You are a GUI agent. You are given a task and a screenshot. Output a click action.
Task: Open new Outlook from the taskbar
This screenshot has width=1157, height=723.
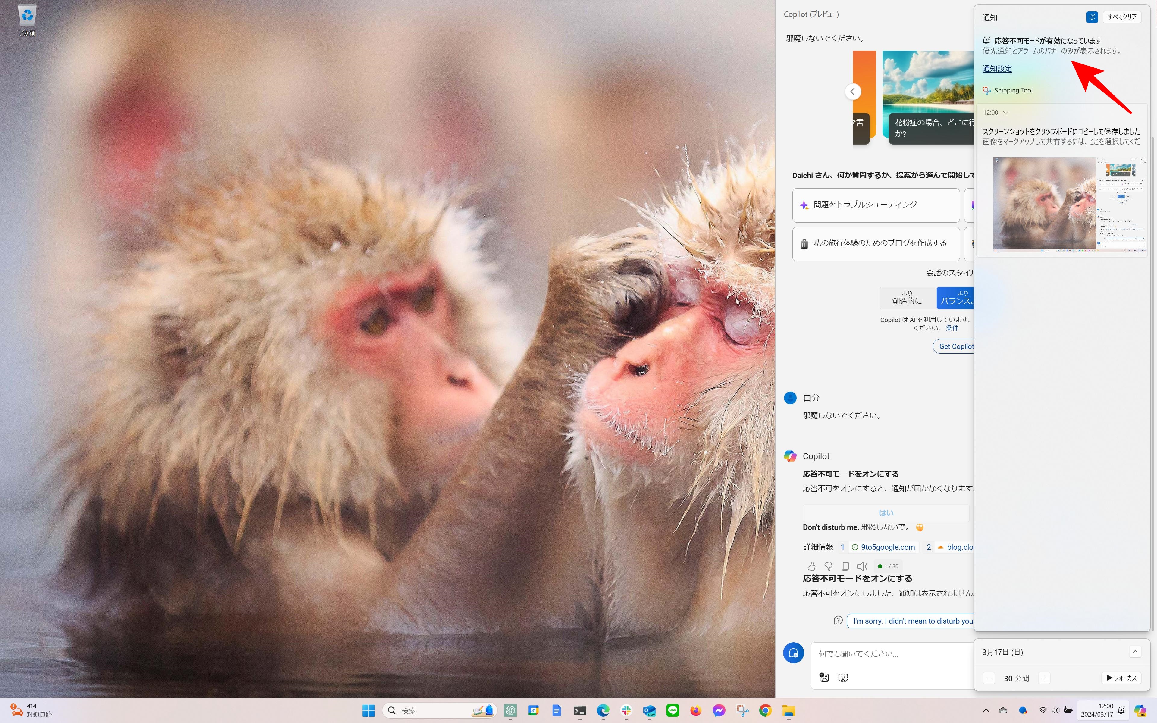click(x=649, y=711)
